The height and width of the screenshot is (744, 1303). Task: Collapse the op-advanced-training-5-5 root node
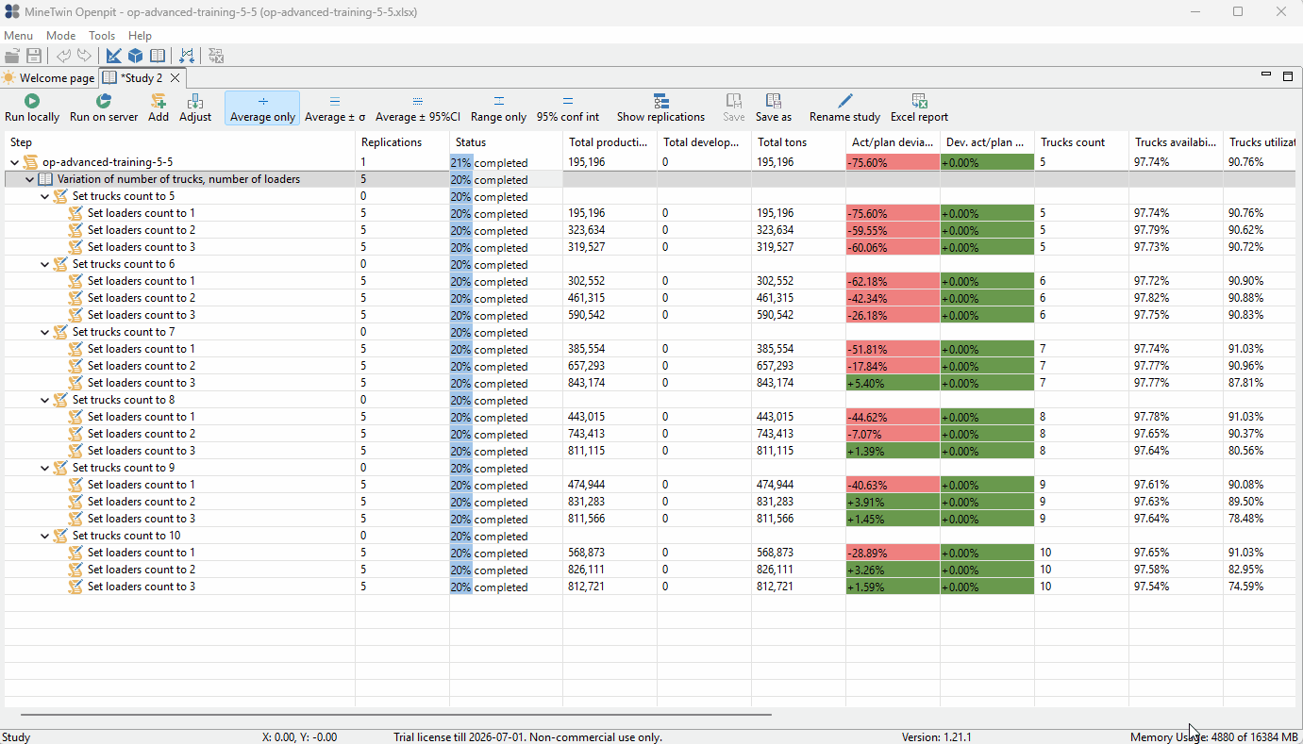click(x=14, y=162)
